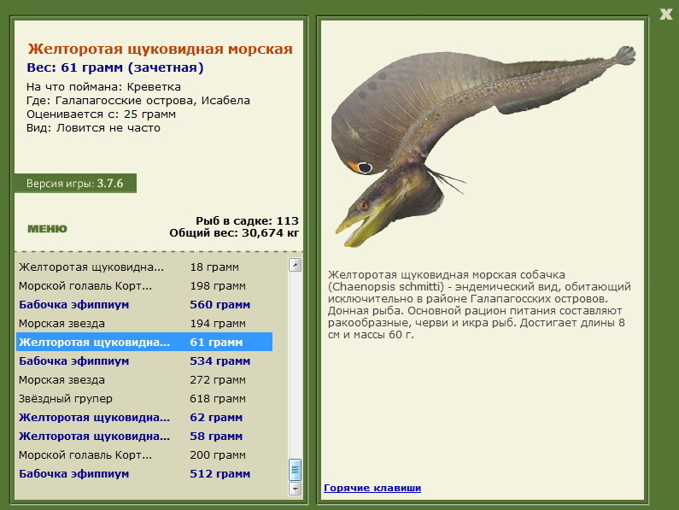Viewport: 679px width, 510px height.
Task: Click the Вес: 61 грамм (зачетная) text
Action: click(x=115, y=67)
